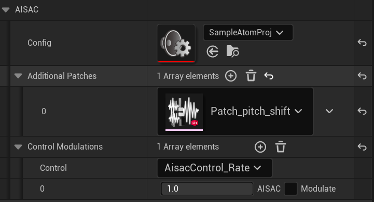This screenshot has height=202, width=374.
Task: Browse to Config asset in Content Browser
Action: point(232,51)
